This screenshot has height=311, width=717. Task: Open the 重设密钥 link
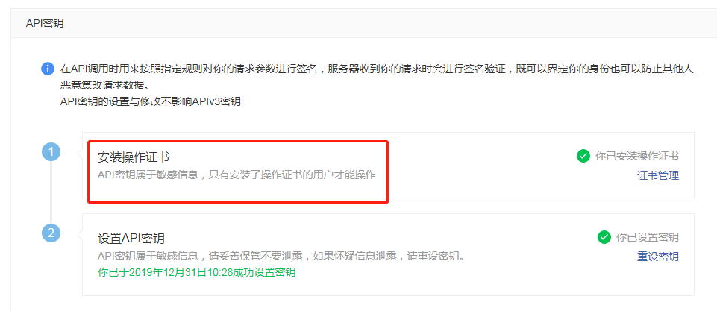coord(658,257)
